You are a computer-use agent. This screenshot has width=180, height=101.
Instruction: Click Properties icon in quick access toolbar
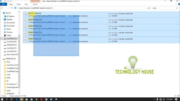pos(5,1)
